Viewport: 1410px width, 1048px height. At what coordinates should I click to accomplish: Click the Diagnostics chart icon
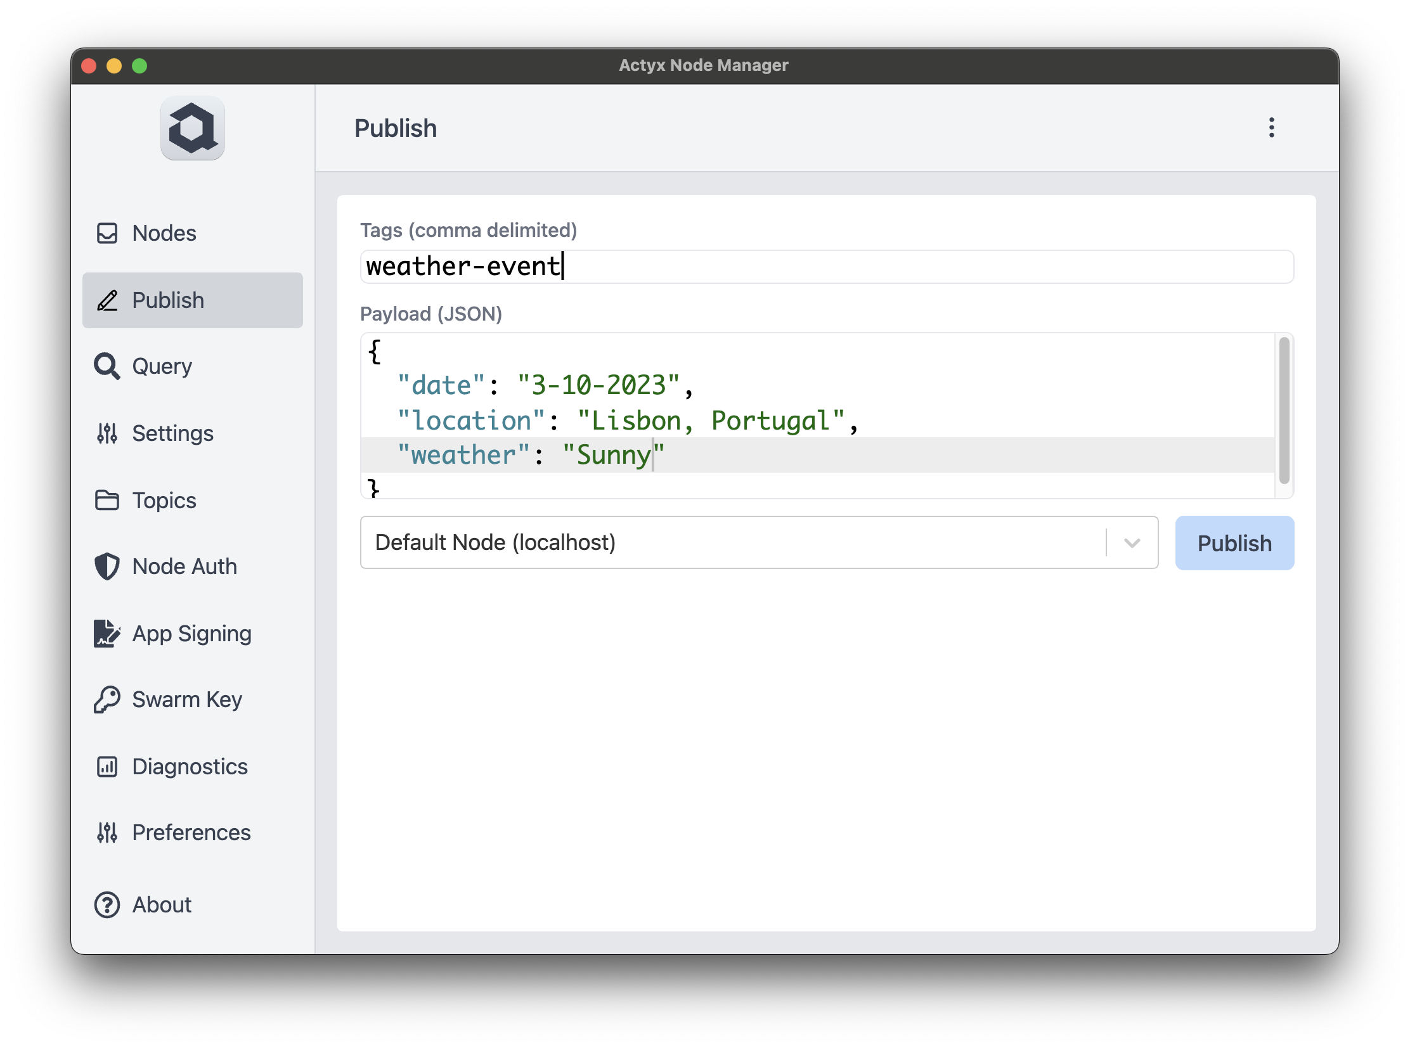(107, 766)
